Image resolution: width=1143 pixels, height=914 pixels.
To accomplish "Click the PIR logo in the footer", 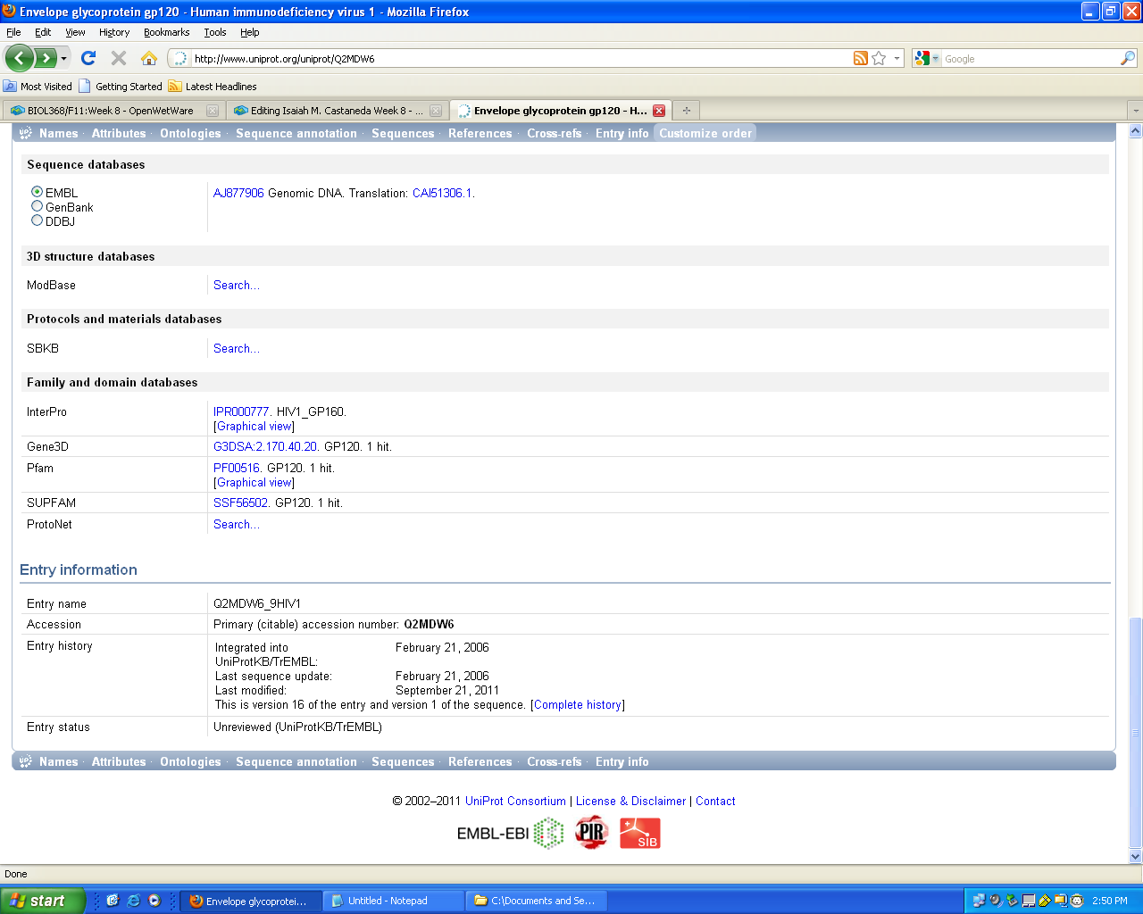I will 591,833.
